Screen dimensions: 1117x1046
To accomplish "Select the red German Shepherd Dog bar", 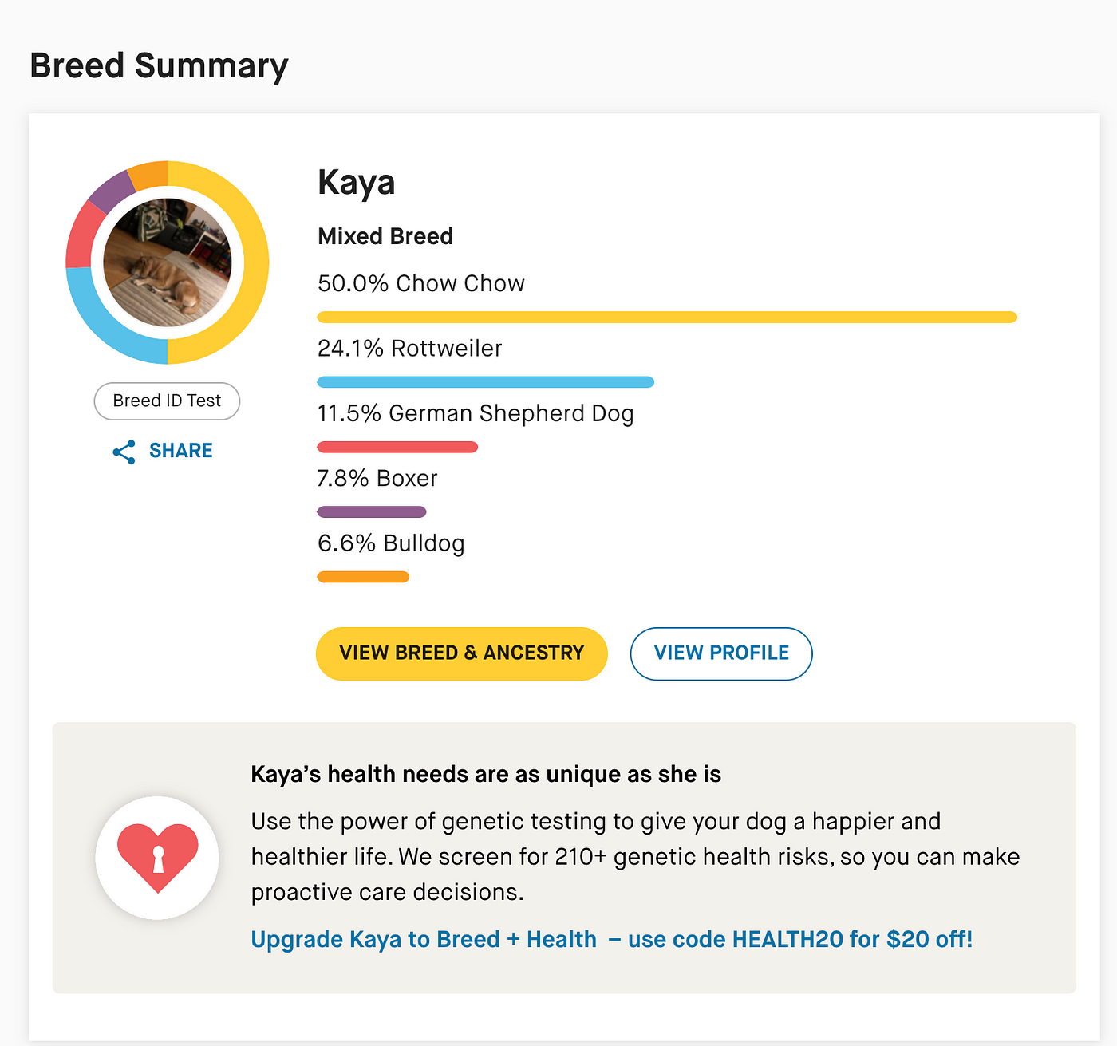I will click(397, 447).
